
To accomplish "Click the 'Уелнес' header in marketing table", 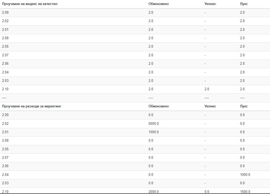I will (210, 106).
